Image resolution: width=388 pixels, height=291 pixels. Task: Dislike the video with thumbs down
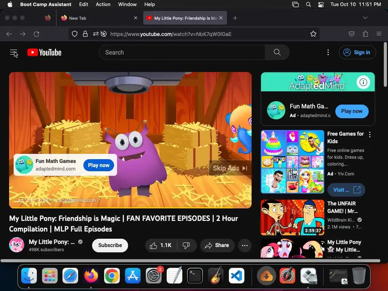[x=186, y=245]
